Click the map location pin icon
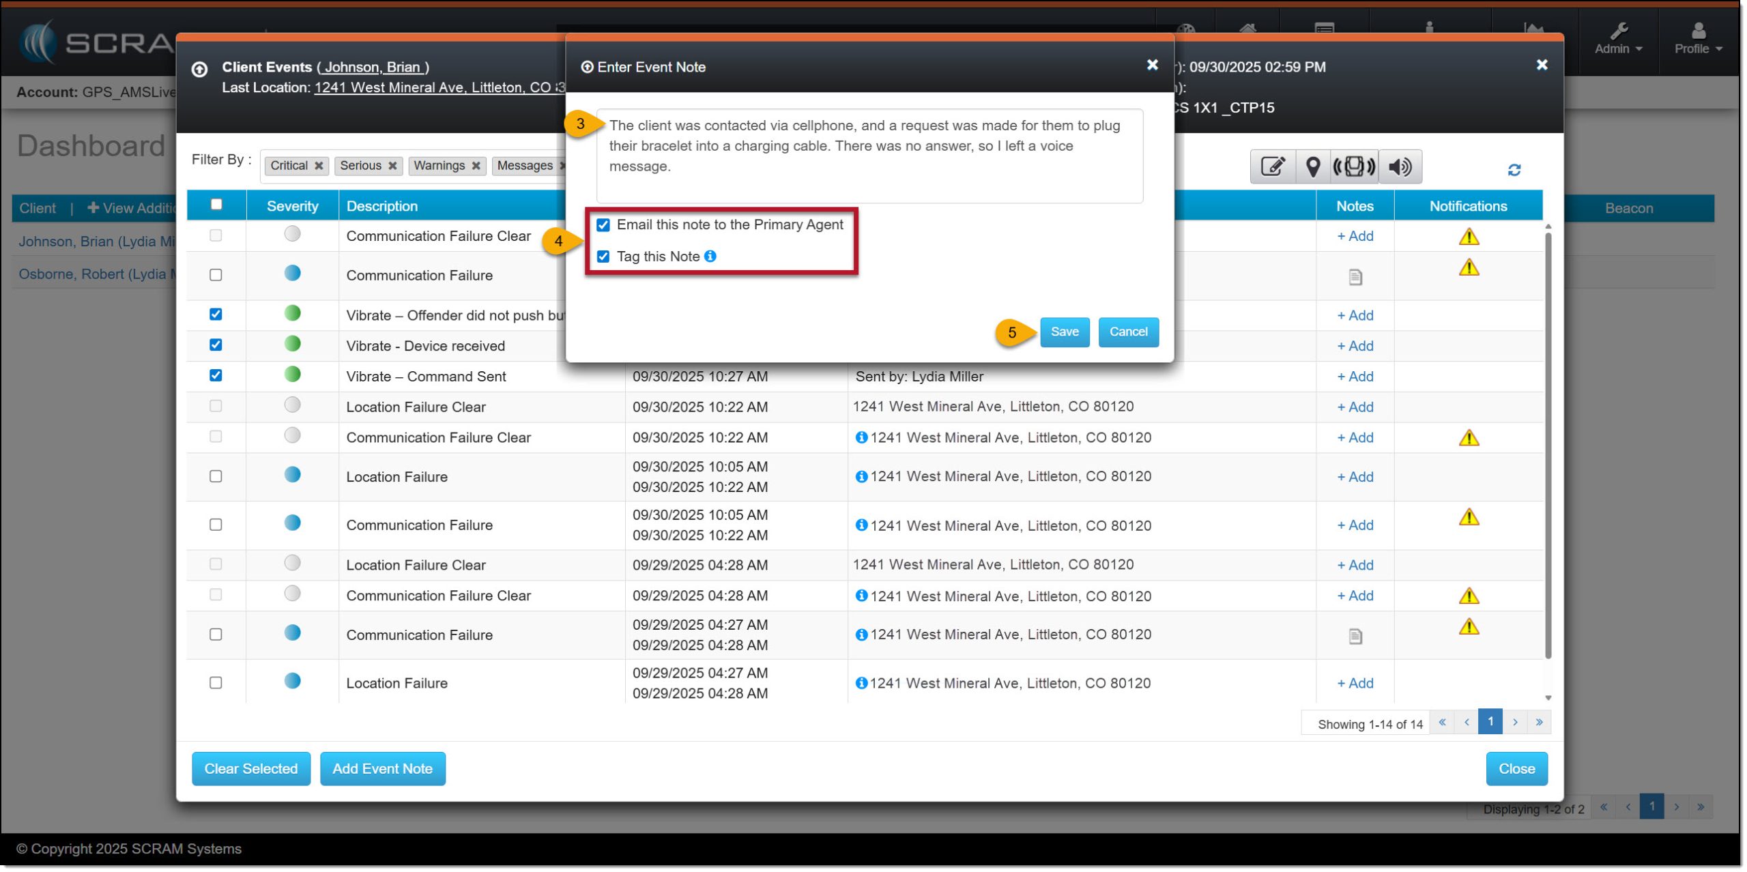Screen dimensions: 1747x872 point(1313,166)
